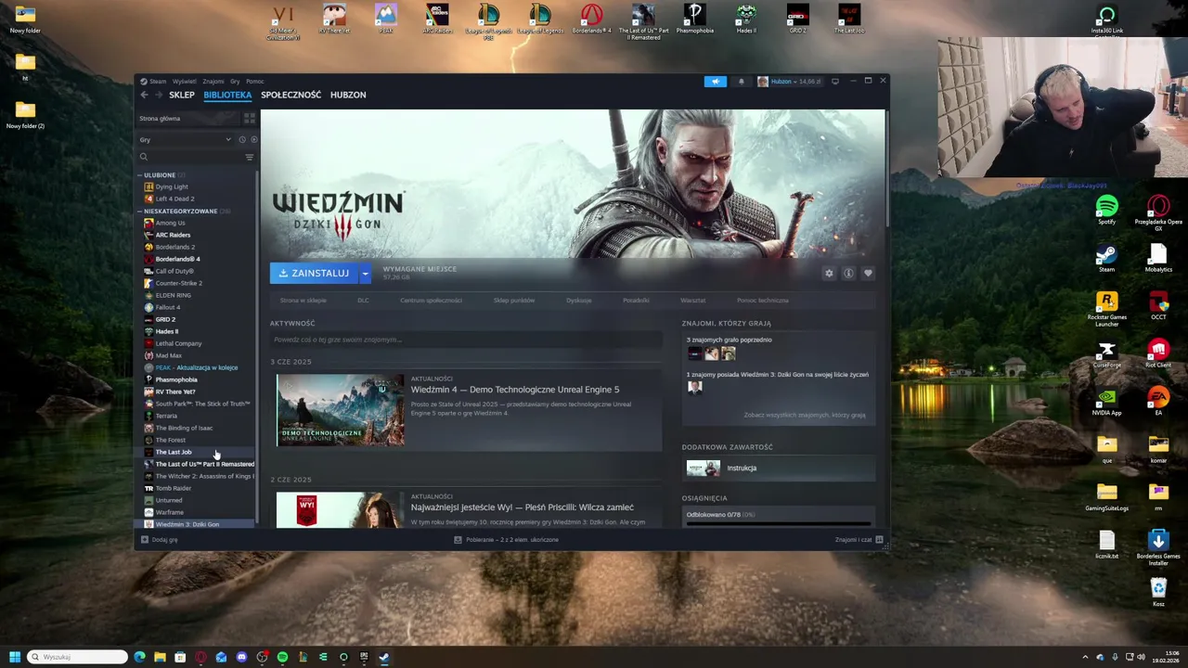Open the Wyświetl menu
1188x668 pixels.
[184, 82]
